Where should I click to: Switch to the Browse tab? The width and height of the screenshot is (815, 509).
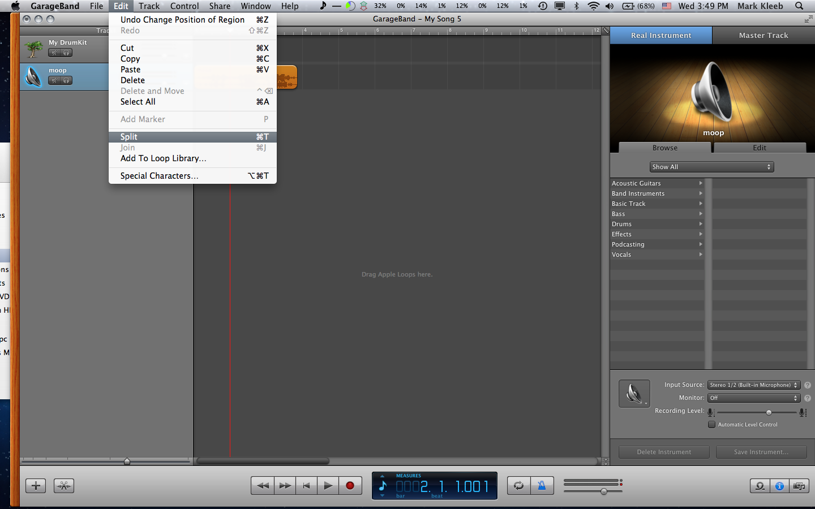coord(665,148)
